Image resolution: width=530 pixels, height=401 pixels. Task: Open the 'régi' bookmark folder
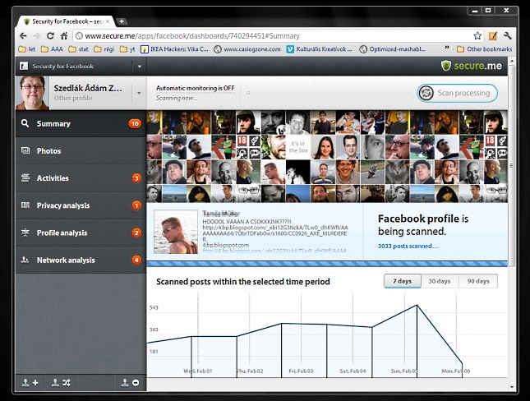[x=104, y=49]
